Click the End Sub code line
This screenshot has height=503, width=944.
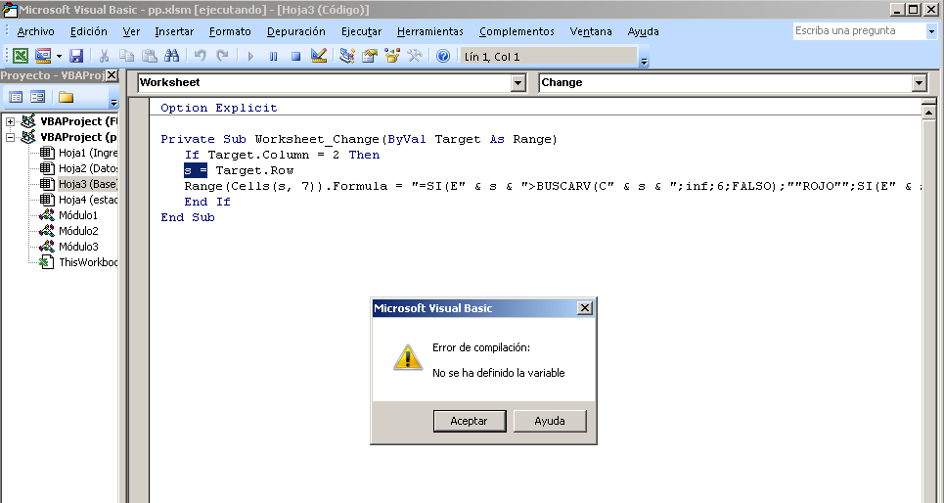[188, 217]
